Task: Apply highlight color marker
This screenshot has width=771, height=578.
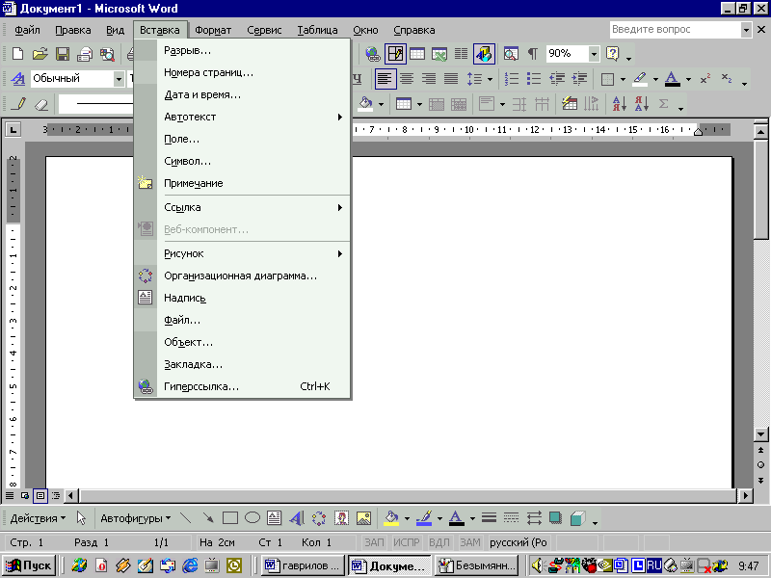Action: point(640,79)
